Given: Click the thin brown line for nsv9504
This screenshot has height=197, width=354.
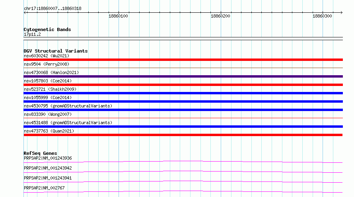Looking at the screenshot, I should tap(183, 68).
